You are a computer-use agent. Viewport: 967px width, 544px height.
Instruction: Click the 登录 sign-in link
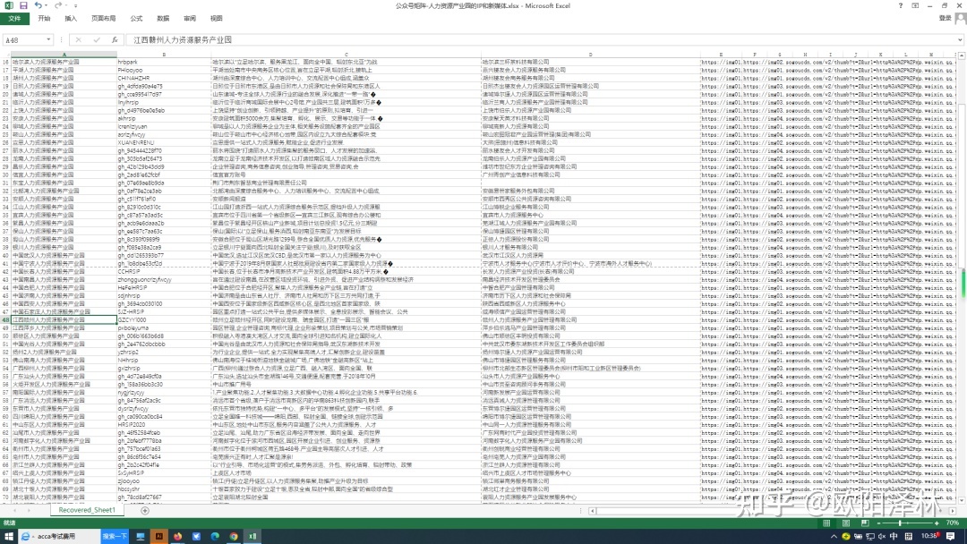pyautogui.click(x=945, y=19)
